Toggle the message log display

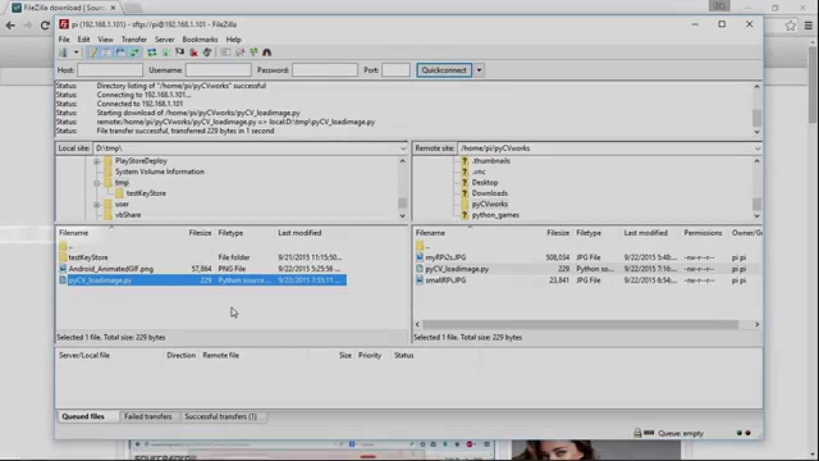point(92,53)
